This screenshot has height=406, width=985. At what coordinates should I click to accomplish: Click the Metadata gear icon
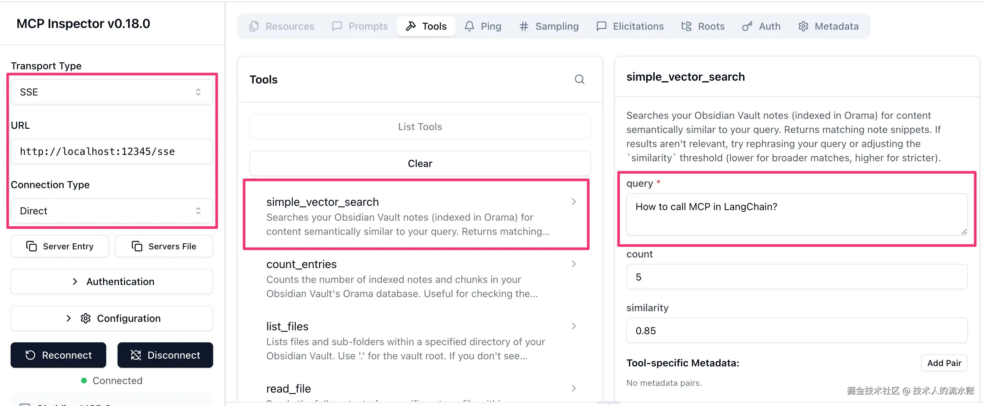[x=803, y=26]
